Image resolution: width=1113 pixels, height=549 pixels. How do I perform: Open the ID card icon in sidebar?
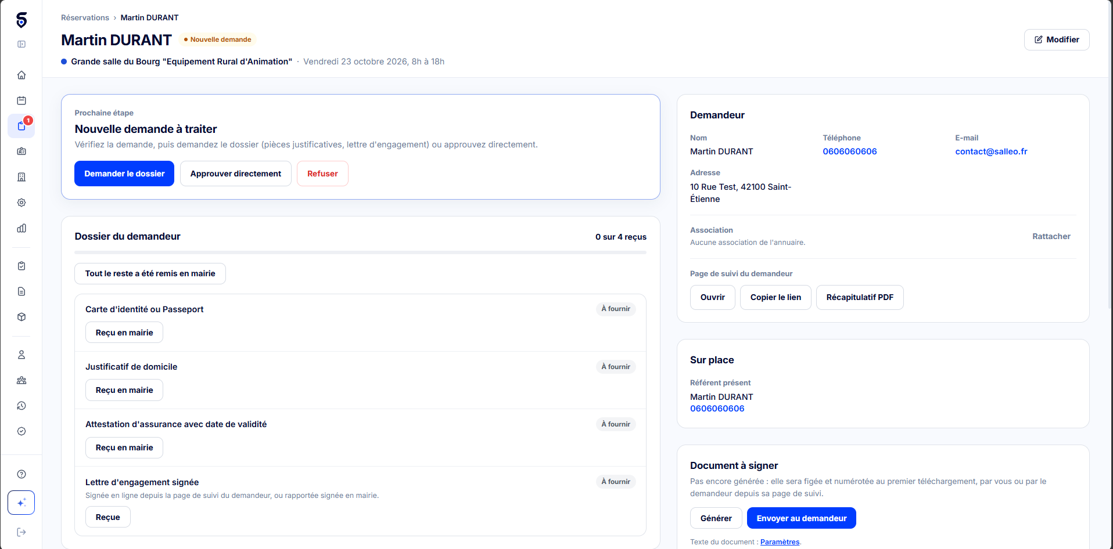(21, 151)
